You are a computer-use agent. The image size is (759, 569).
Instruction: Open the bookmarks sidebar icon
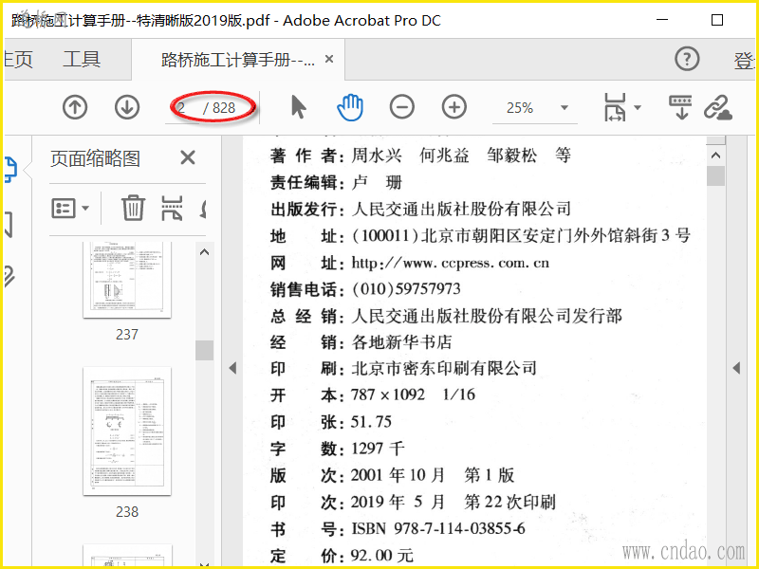(9, 224)
